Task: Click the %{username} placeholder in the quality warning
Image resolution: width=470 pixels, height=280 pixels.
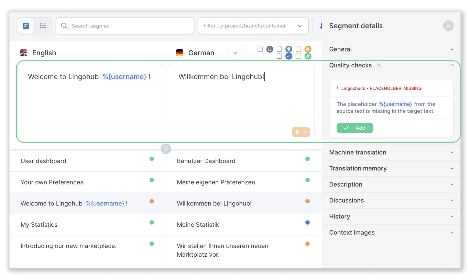Action: pyautogui.click(x=395, y=104)
